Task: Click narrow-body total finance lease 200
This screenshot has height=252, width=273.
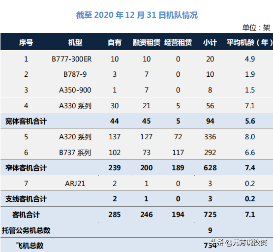Action: pyautogui.click(x=147, y=168)
